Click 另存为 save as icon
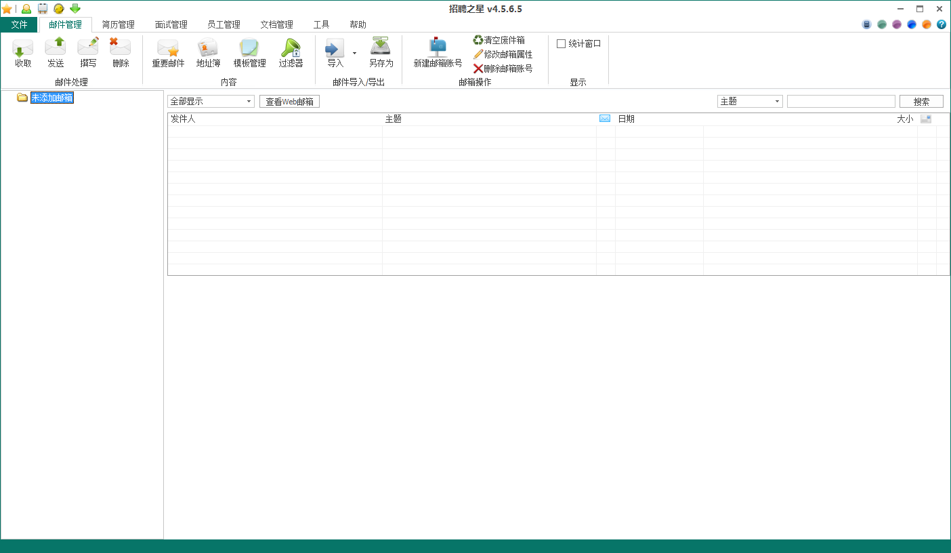Screen dimensions: 951x553 tap(381, 53)
